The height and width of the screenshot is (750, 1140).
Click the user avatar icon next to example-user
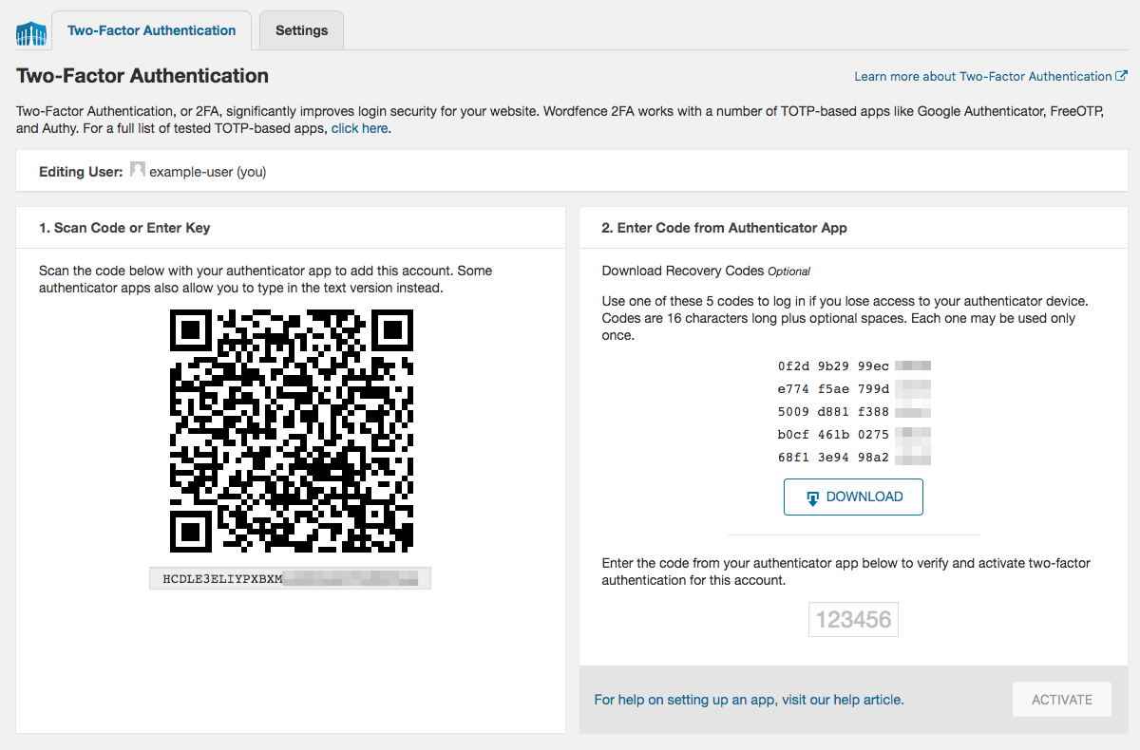138,169
